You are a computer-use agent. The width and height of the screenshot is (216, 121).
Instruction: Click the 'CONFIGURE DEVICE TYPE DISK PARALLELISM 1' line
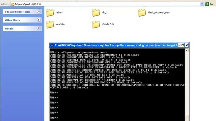coord(114,67)
